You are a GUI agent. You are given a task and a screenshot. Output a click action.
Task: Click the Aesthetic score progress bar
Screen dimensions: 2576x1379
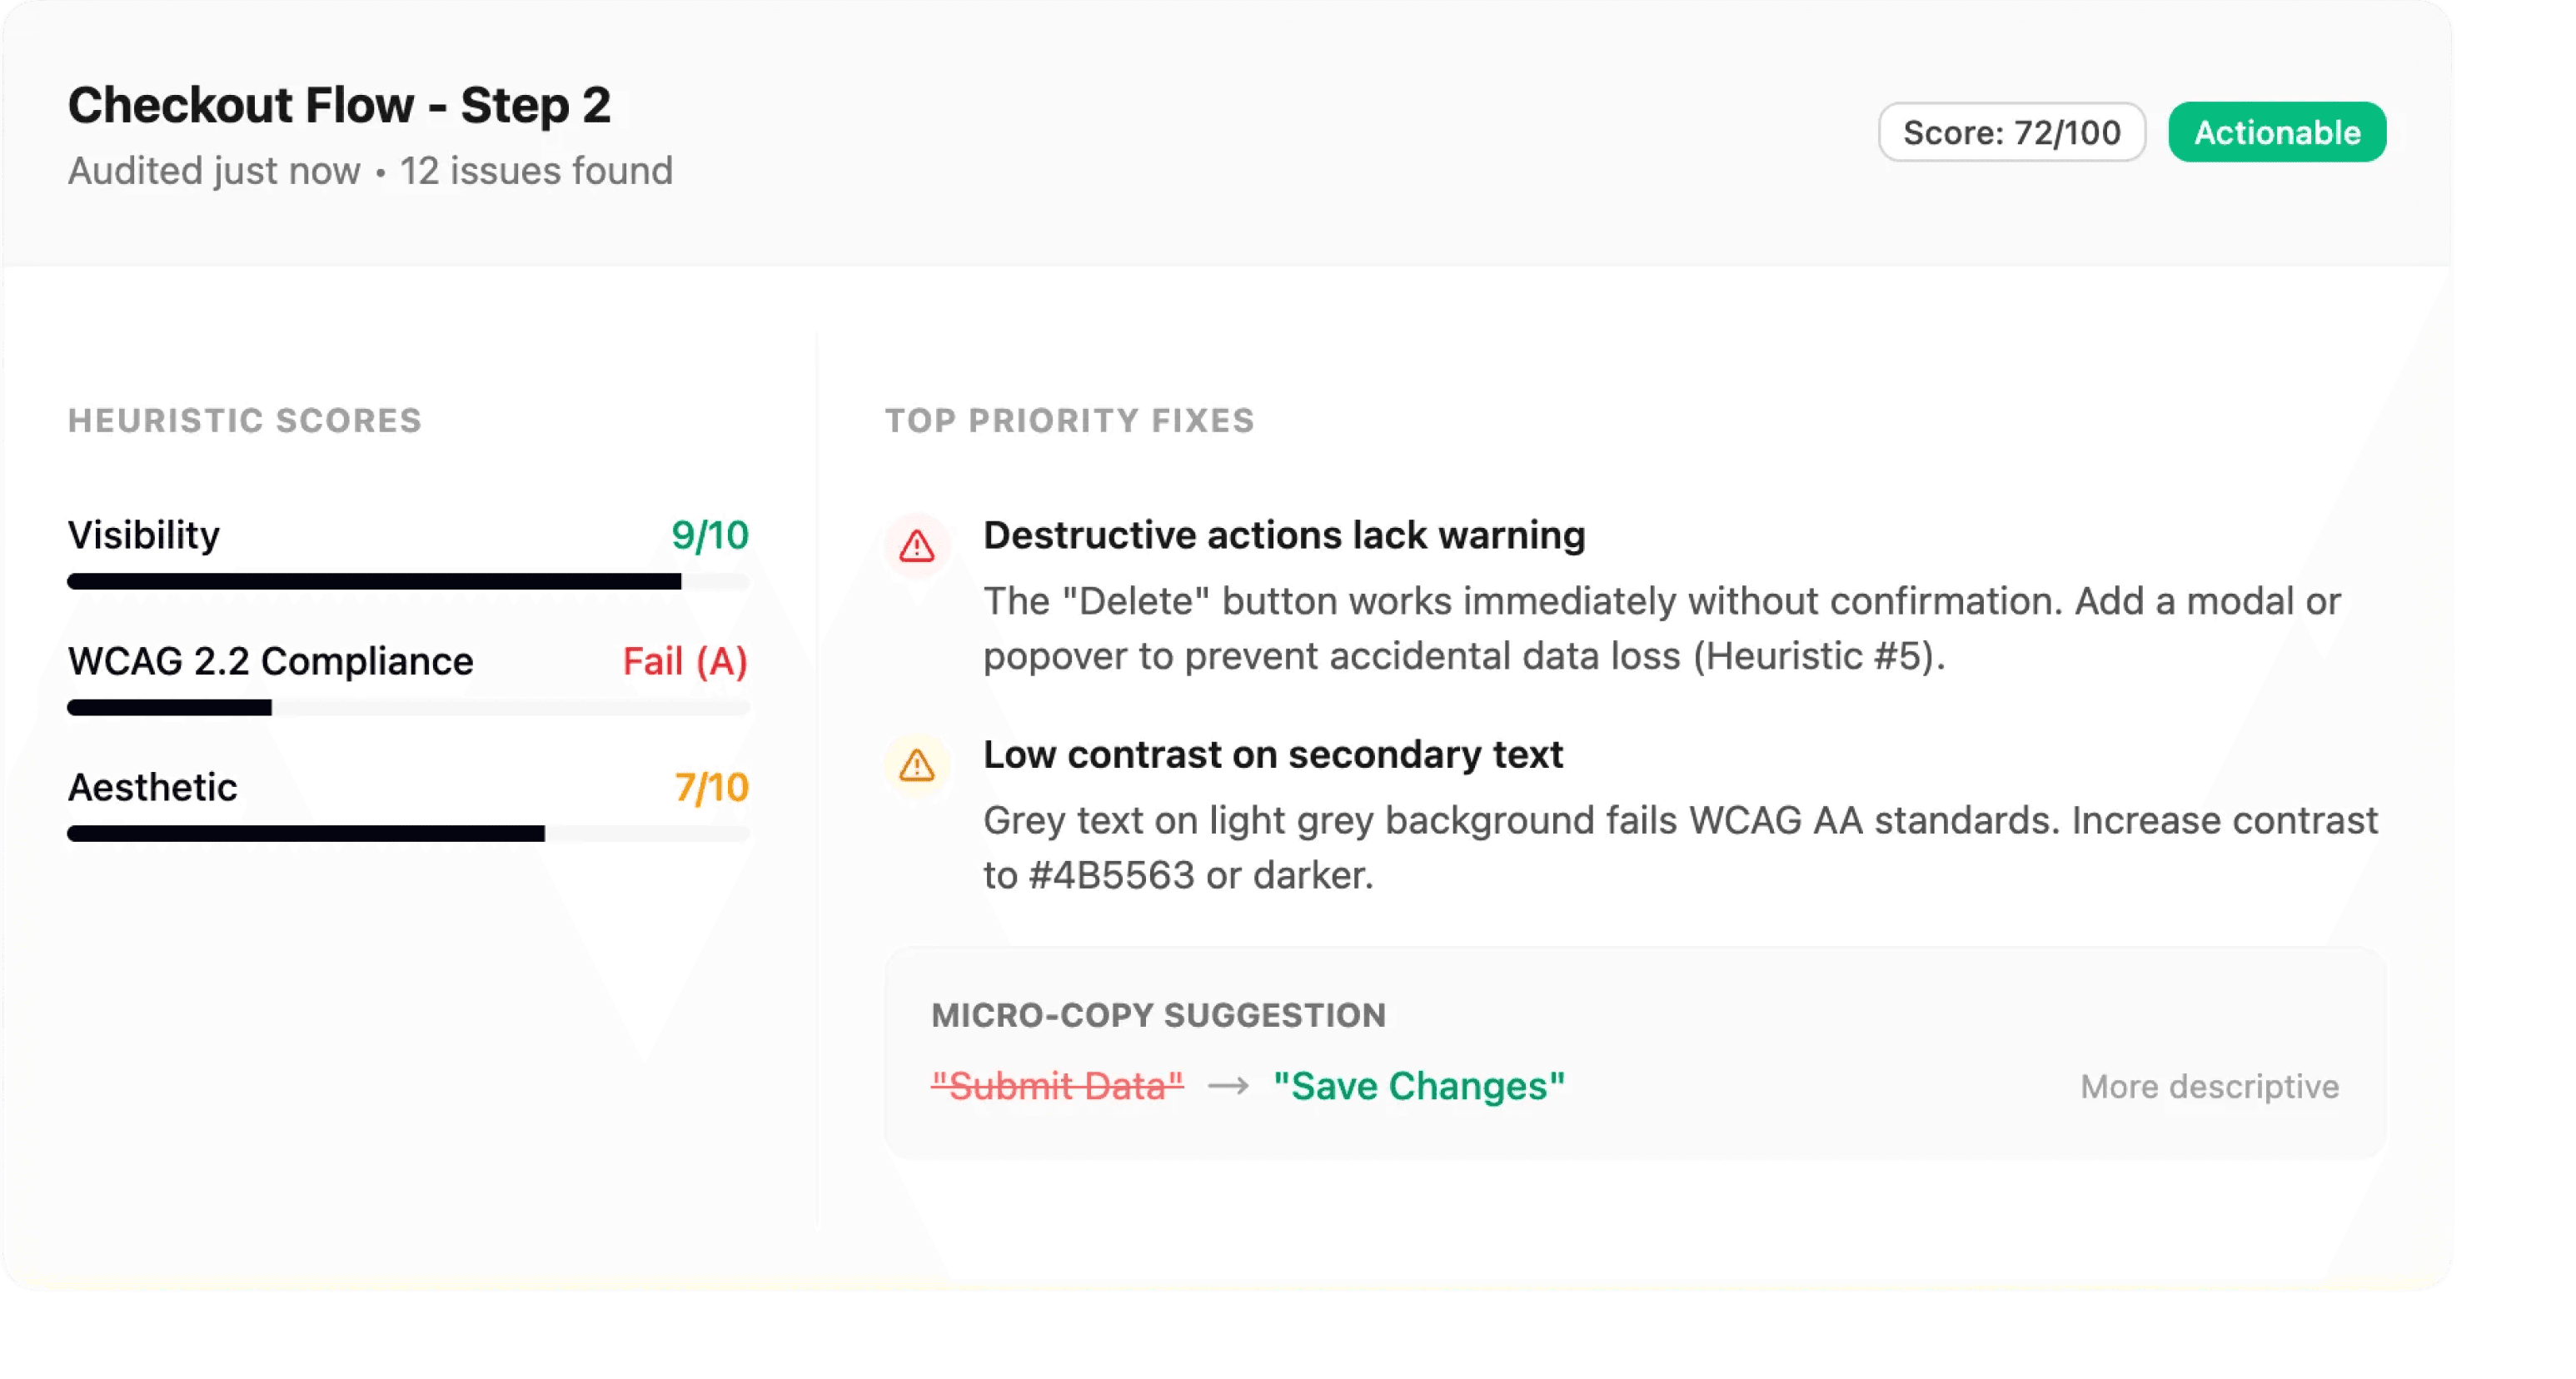coord(407,834)
